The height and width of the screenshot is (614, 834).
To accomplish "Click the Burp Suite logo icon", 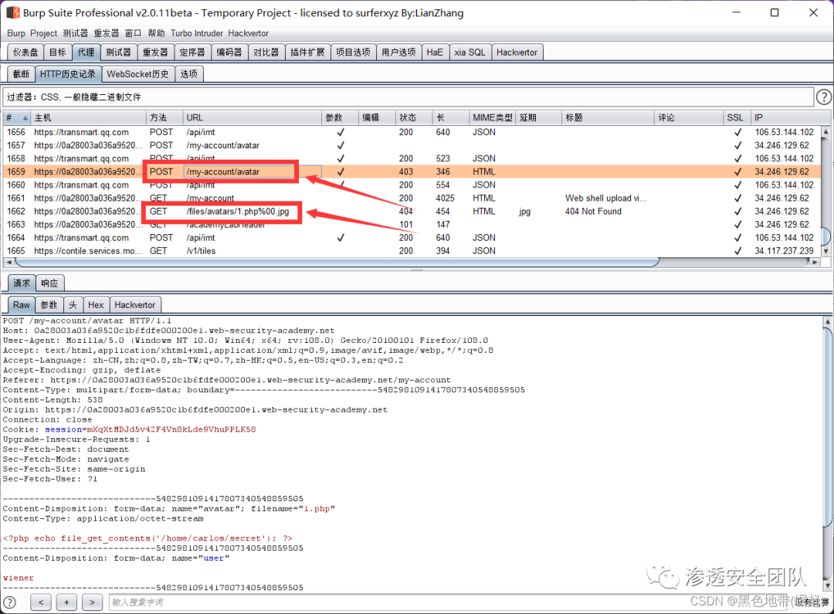I will (12, 12).
